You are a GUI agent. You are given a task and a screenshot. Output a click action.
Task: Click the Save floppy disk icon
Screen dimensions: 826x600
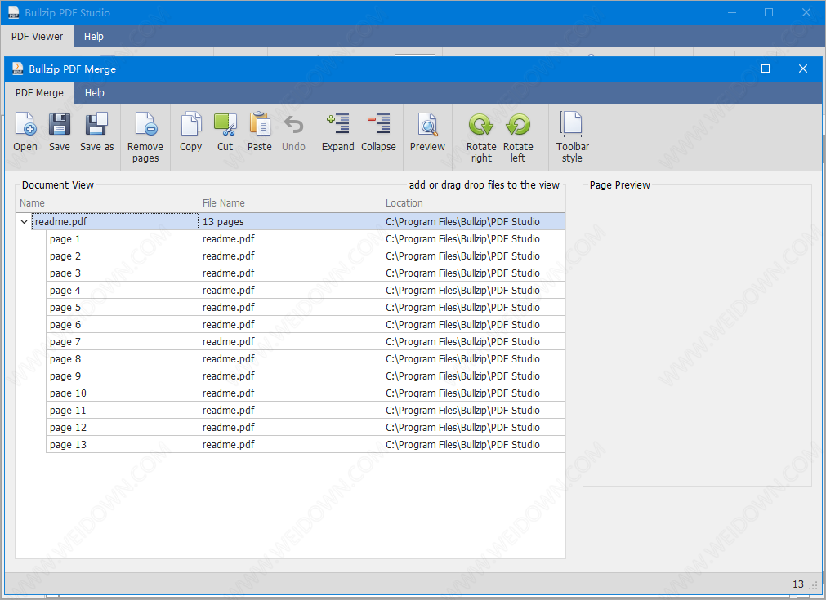[x=60, y=125]
